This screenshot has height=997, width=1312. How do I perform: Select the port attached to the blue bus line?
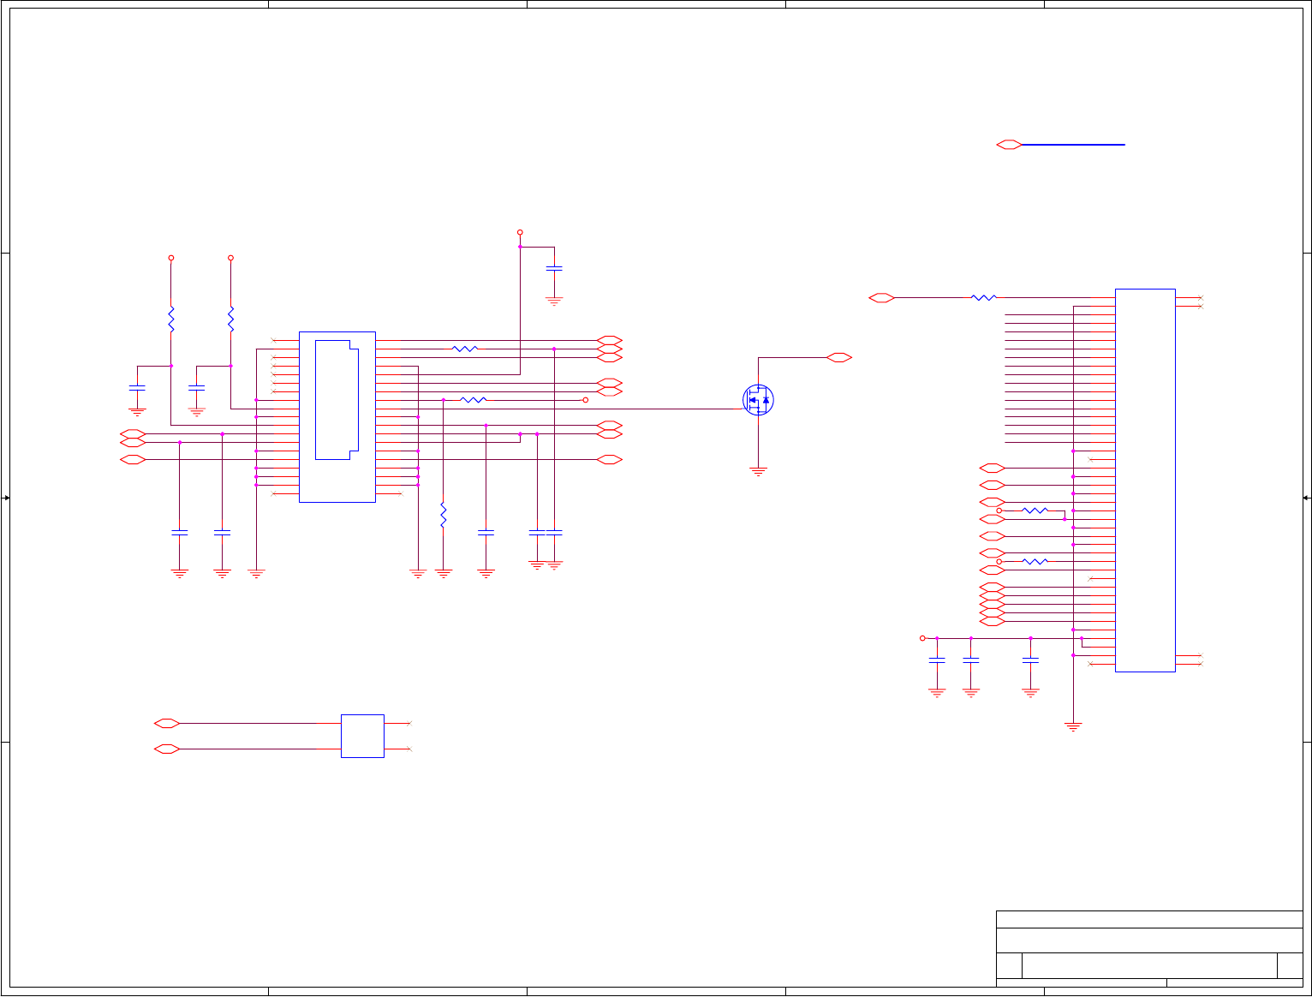(x=1010, y=145)
